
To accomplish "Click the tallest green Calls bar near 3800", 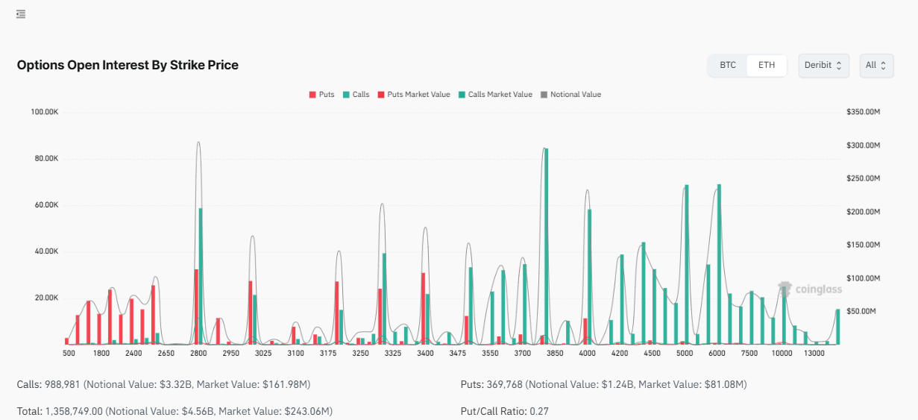I will click(x=547, y=246).
